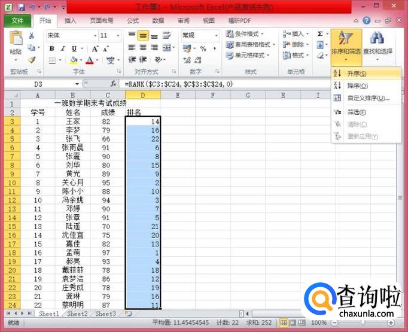Click the zoom out minus button
The height and width of the screenshot is (332, 408).
(335, 323)
